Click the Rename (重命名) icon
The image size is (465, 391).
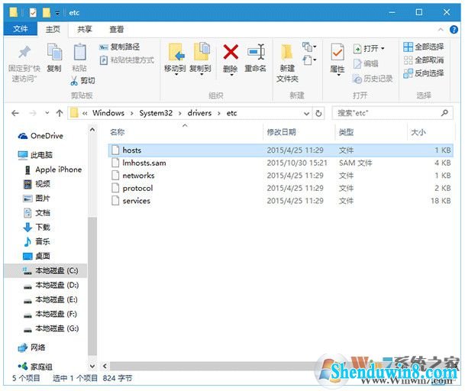point(256,52)
